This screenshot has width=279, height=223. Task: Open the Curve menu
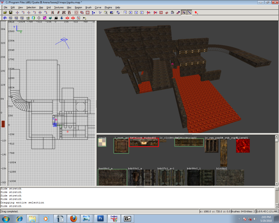pyautogui.click(x=98, y=7)
